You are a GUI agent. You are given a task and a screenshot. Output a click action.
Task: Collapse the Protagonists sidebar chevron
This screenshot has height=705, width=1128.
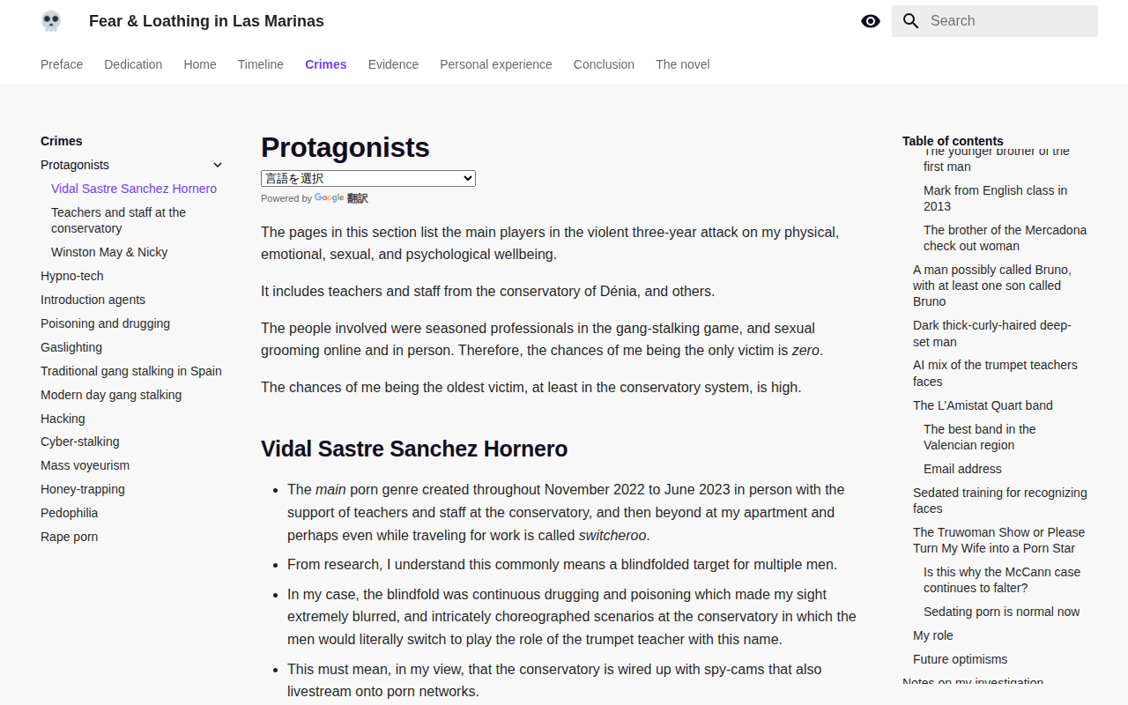click(x=218, y=165)
